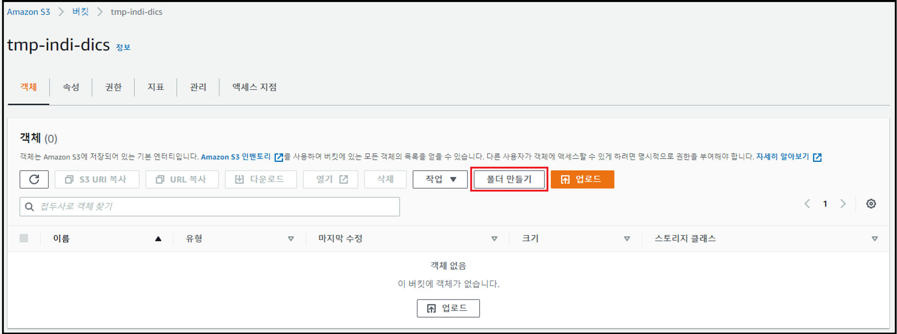Switch to the 관리 tab
Image resolution: width=897 pixels, height=334 pixels.
[198, 87]
